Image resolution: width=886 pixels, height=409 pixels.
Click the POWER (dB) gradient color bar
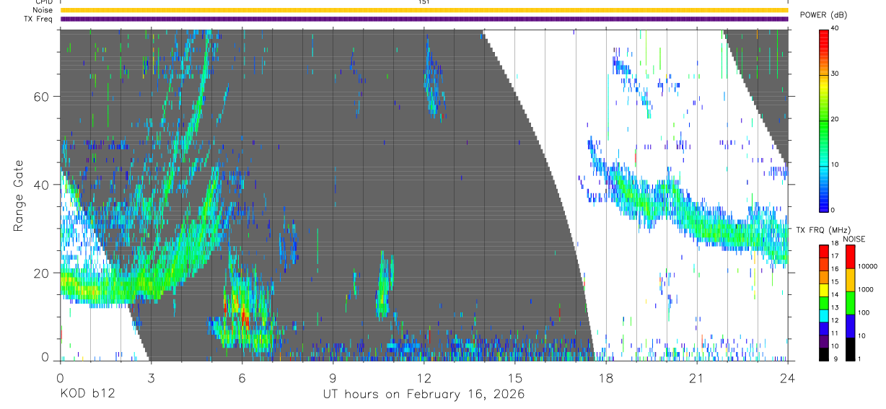point(824,120)
